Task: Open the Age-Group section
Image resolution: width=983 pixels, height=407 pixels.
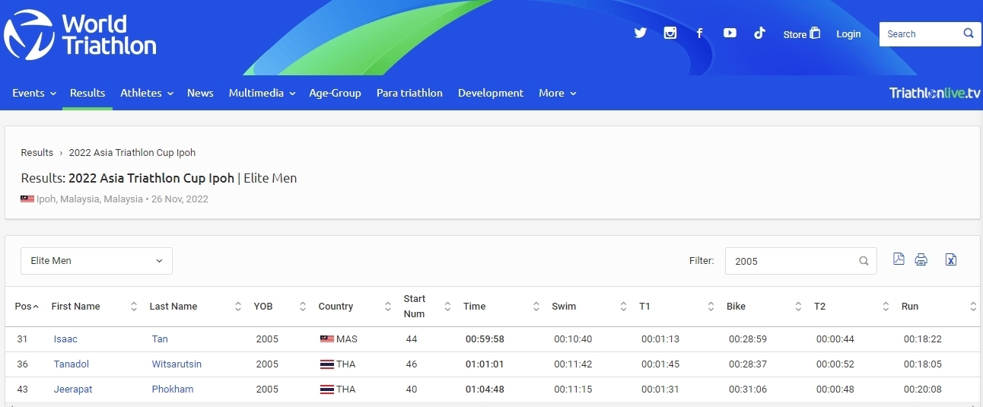Action: [335, 93]
